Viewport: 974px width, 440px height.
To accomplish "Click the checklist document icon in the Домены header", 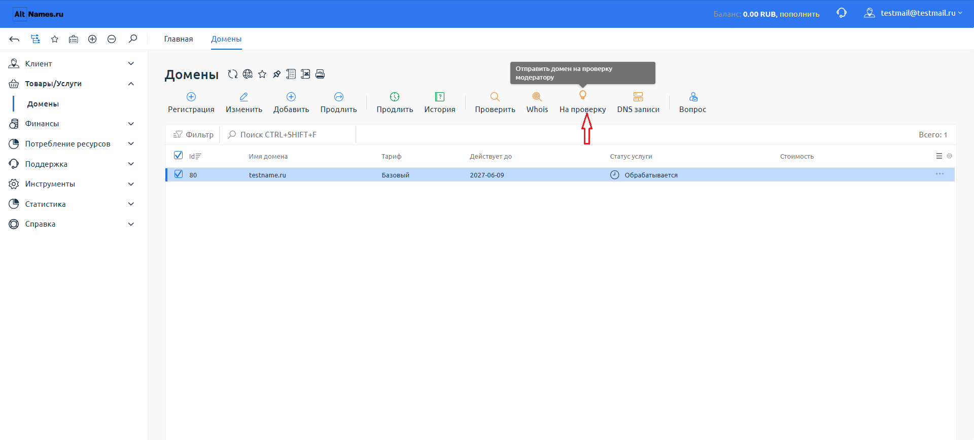I will (x=291, y=74).
